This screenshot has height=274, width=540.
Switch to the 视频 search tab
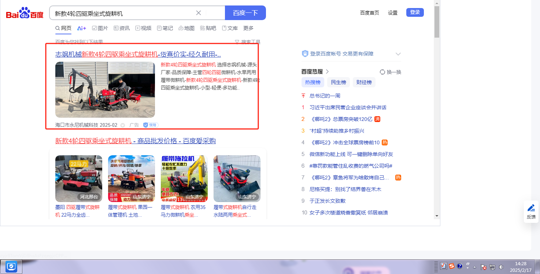143,28
